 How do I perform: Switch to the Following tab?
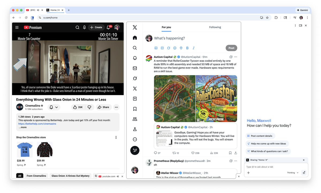point(215,27)
